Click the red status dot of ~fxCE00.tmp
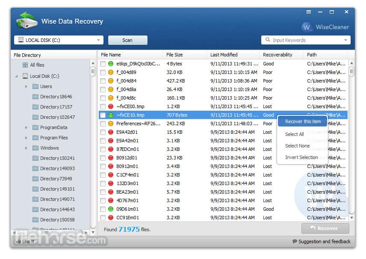The width and height of the screenshot is (366, 259). tap(111, 106)
